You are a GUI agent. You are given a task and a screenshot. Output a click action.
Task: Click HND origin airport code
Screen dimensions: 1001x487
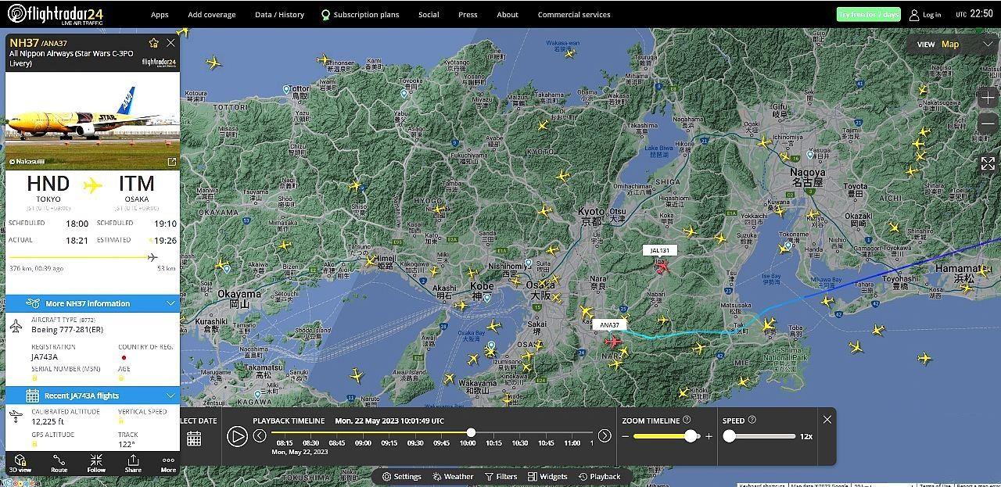coord(48,184)
